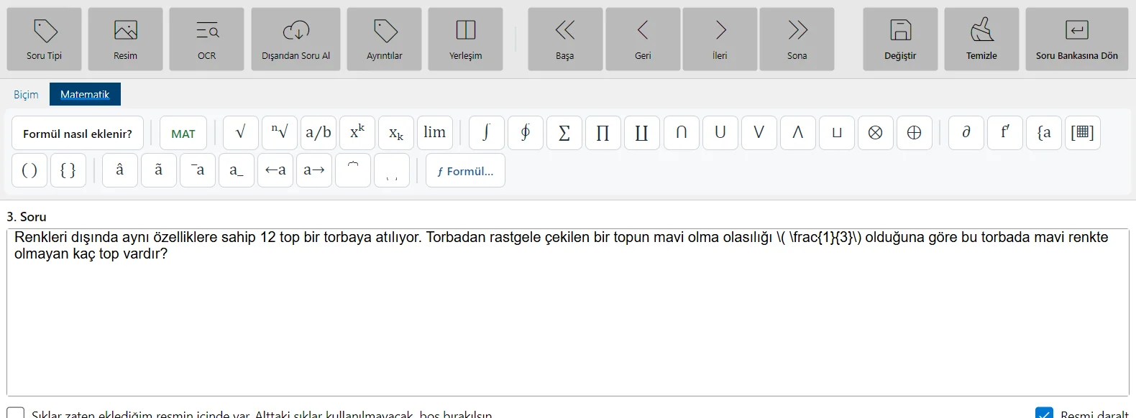Save changes with Değiştir
The image size is (1136, 418).
tap(900, 40)
